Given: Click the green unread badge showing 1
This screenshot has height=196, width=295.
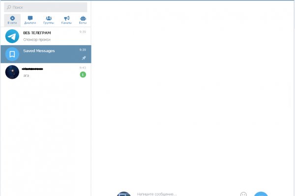Looking at the screenshot, I should [83, 74].
